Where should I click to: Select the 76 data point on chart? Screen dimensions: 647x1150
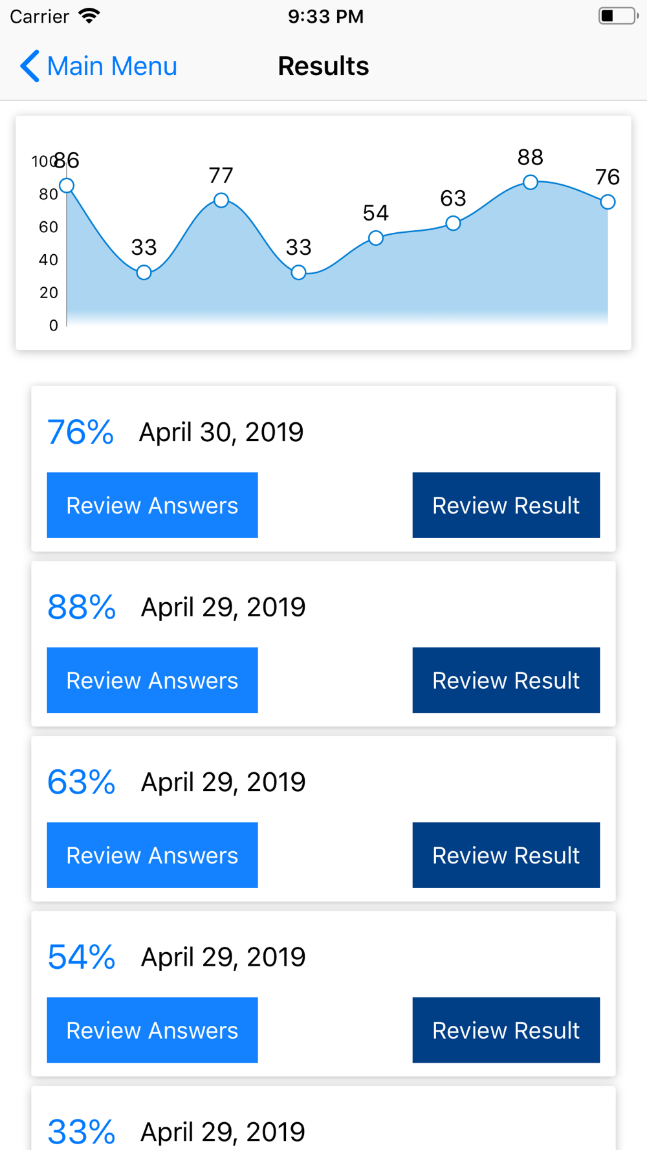608,202
